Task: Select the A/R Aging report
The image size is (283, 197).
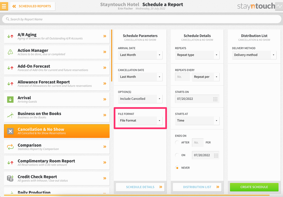Action: (x=57, y=36)
